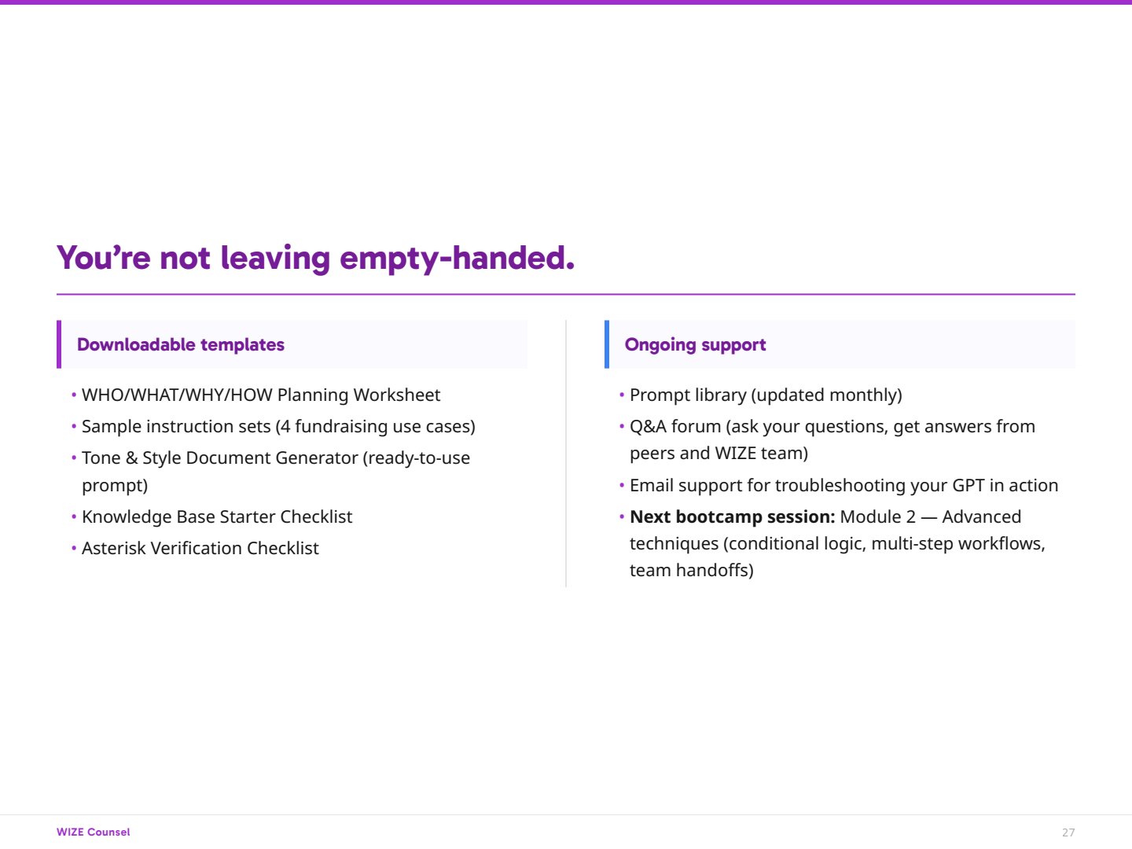Select the Ongoing support heading
Image resolution: width=1132 pixels, height=849 pixels.
695,345
